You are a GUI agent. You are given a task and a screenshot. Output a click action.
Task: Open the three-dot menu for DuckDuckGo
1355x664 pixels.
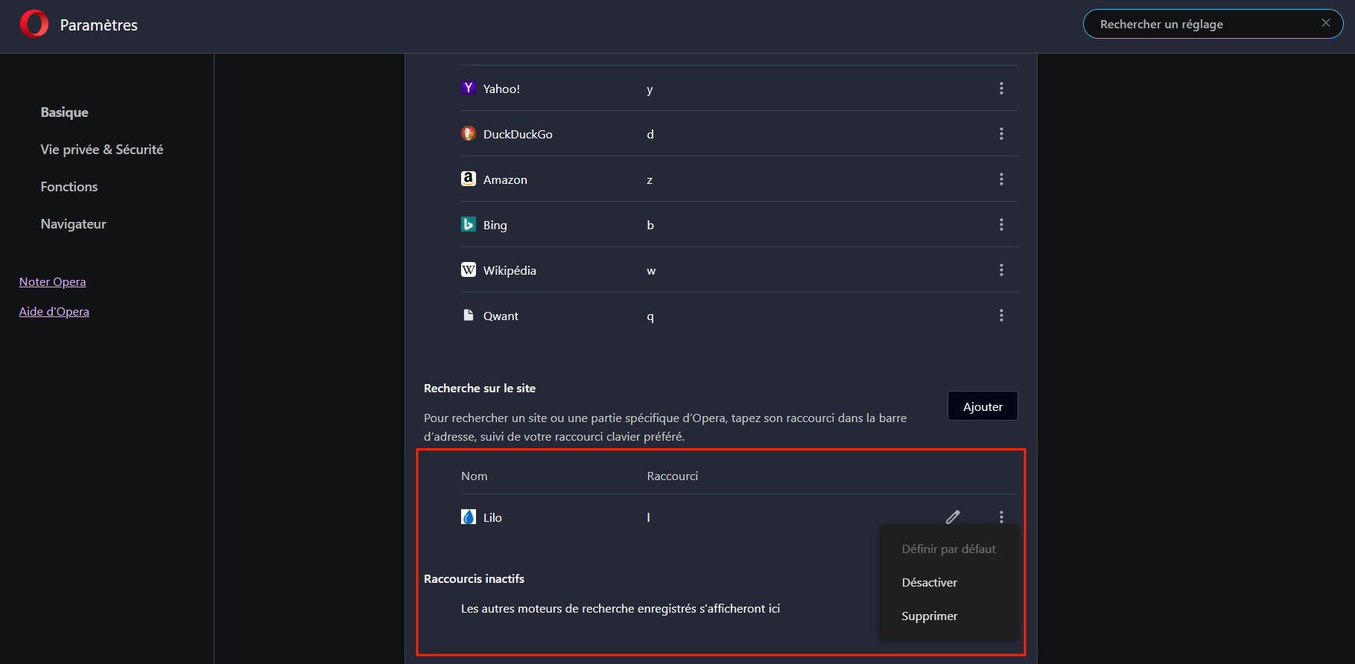tap(1001, 134)
